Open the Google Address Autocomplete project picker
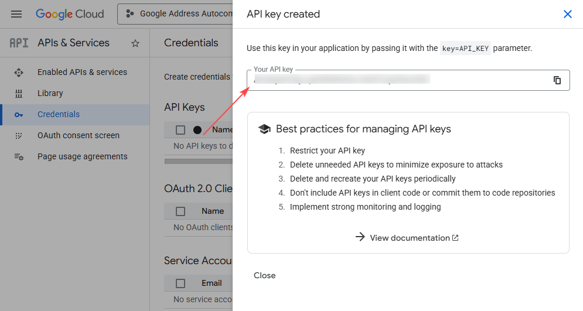 pyautogui.click(x=176, y=14)
